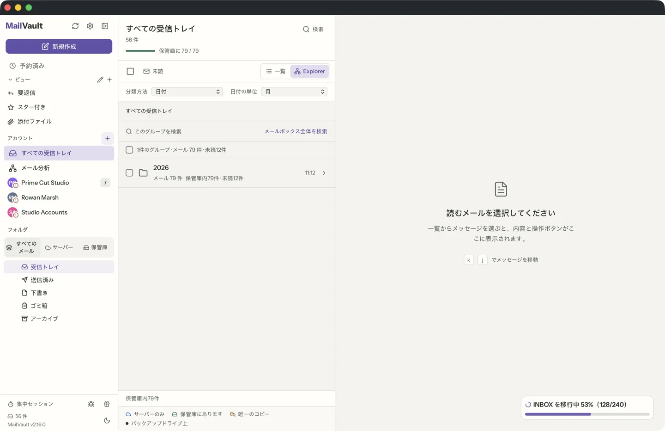Check the 1件のグループ summary checkbox
The image size is (665, 431).
[x=129, y=150]
